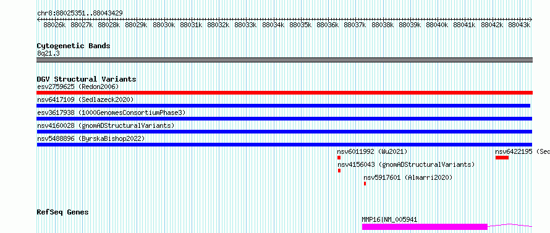Viewport: 550px width, 233px height.
Task: Select the nsv5917601 (Almarri2020) red marker
Action: pos(365,184)
